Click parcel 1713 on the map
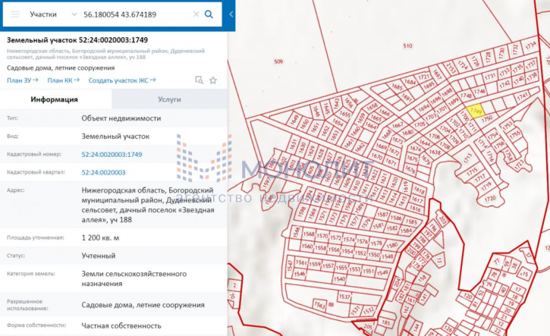Screen dimensions: 550x336 click(x=468, y=159)
